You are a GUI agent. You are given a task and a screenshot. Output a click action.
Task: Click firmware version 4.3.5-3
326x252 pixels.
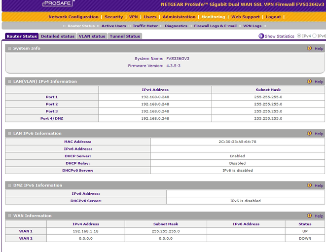point(174,66)
